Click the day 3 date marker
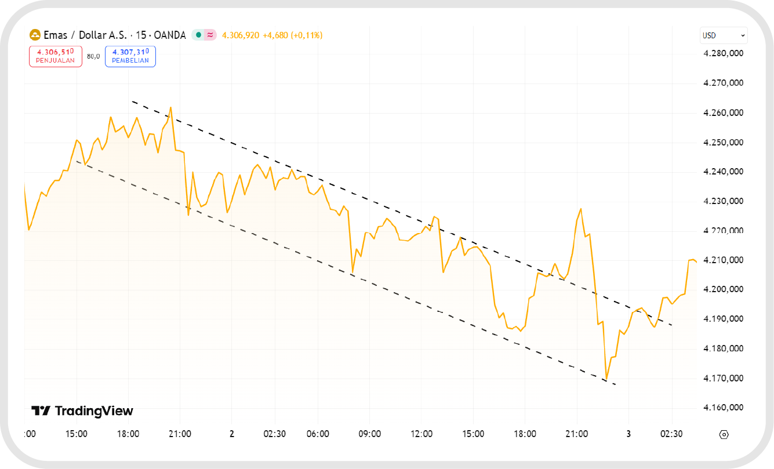Viewport: 774px width, 469px height. pyautogui.click(x=628, y=434)
